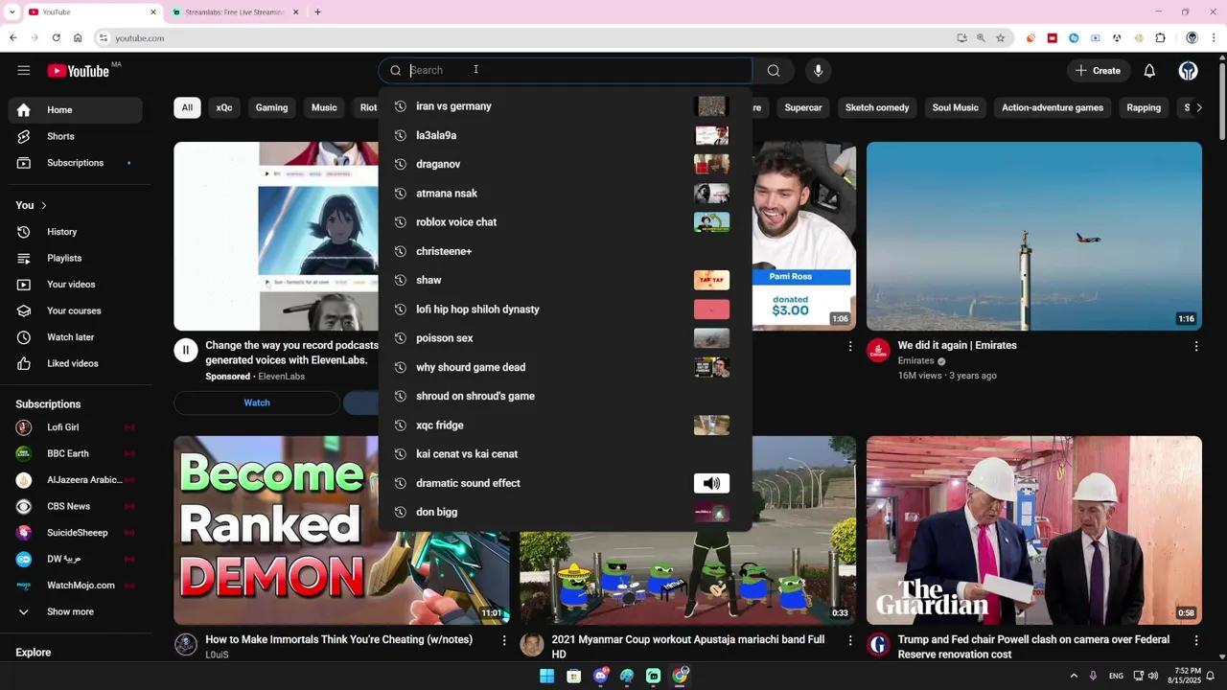
Task: Select the 'Gaming' filter chip
Action: click(271, 107)
